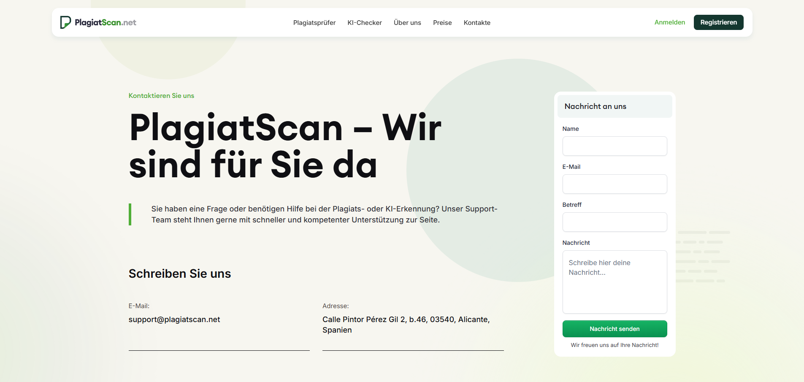Click the Nachricht an uns form header
Image resolution: width=804 pixels, height=382 pixels.
pyautogui.click(x=615, y=106)
